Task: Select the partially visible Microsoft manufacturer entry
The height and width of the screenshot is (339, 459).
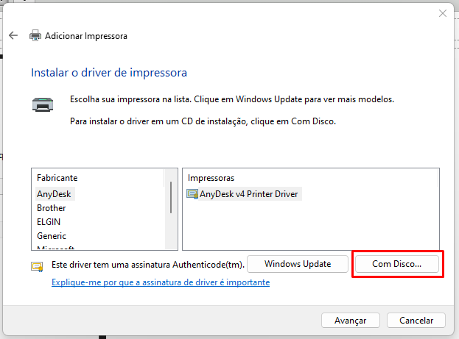Action: (55, 248)
